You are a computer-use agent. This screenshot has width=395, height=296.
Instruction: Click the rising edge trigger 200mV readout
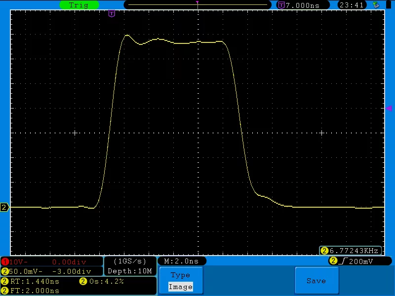coord(356,261)
